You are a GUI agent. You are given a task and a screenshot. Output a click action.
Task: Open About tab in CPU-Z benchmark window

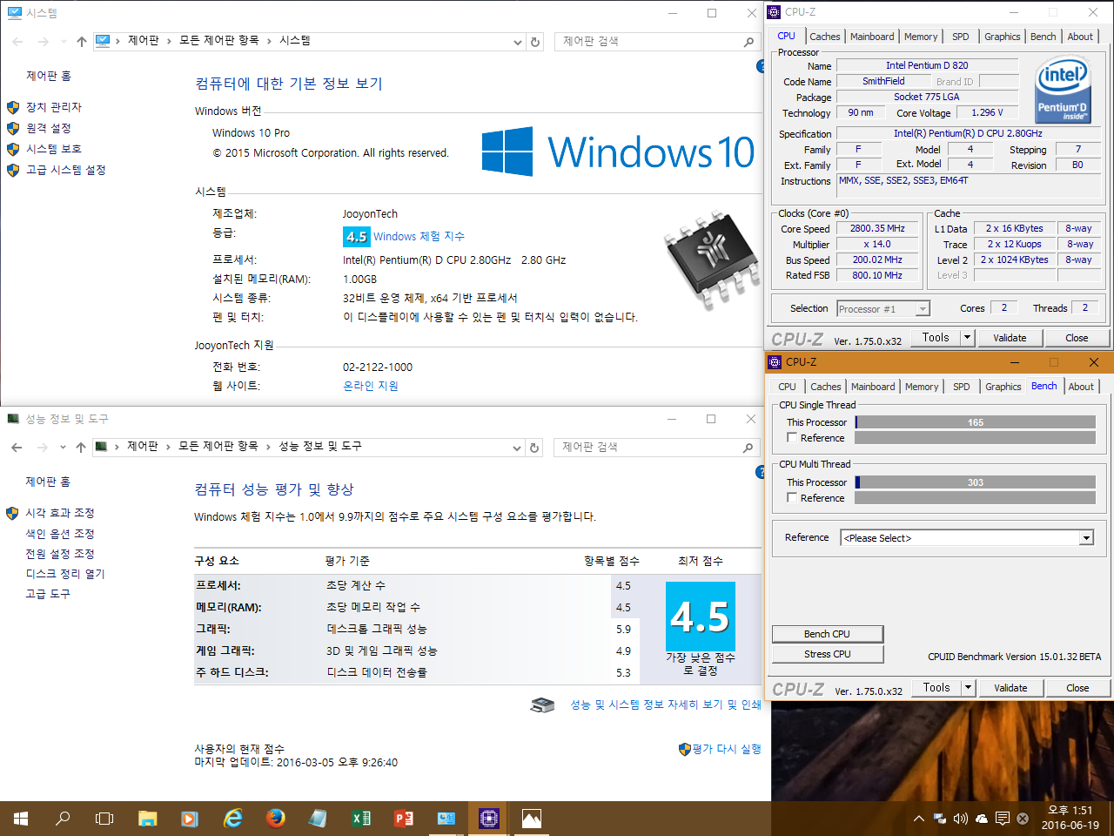[x=1081, y=387]
